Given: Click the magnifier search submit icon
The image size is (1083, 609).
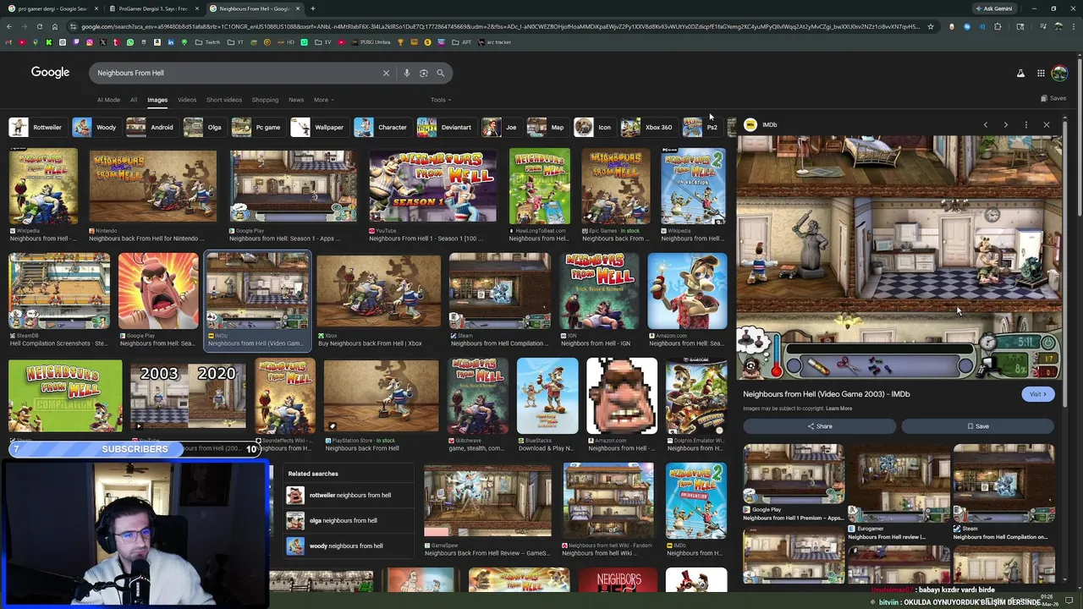Looking at the screenshot, I should coord(440,73).
